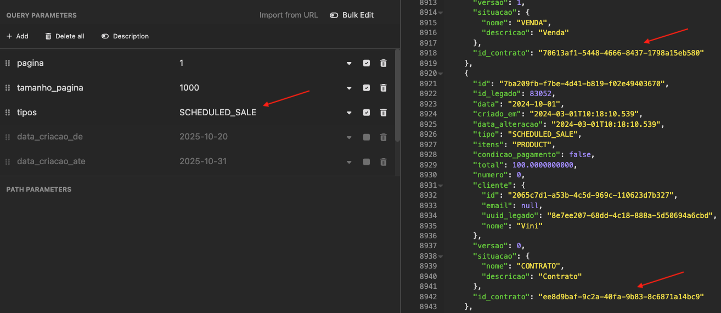Open dropdown arrow on tipos row
The image size is (721, 313).
tap(349, 113)
